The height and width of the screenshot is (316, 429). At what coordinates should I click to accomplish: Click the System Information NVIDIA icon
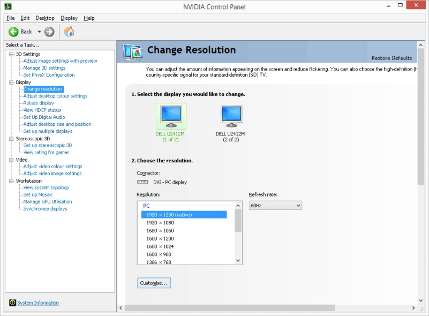(12, 302)
